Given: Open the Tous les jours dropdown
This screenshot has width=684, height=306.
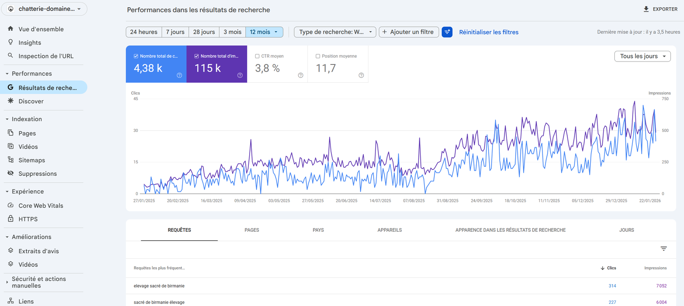Looking at the screenshot, I should pyautogui.click(x=642, y=56).
